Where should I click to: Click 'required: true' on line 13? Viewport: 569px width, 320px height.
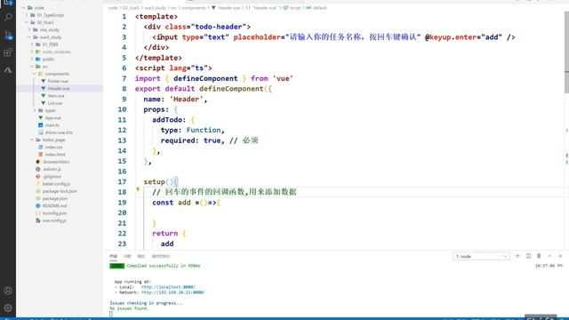tap(190, 140)
